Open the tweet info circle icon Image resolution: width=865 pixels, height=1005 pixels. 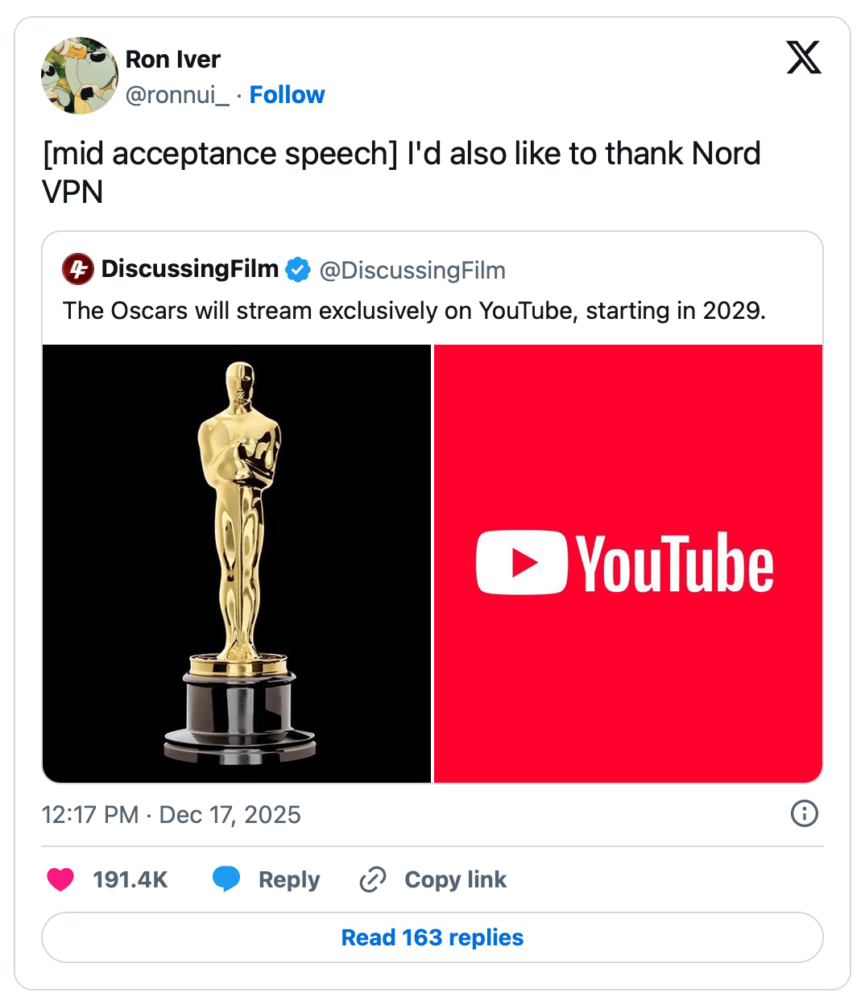point(805,813)
